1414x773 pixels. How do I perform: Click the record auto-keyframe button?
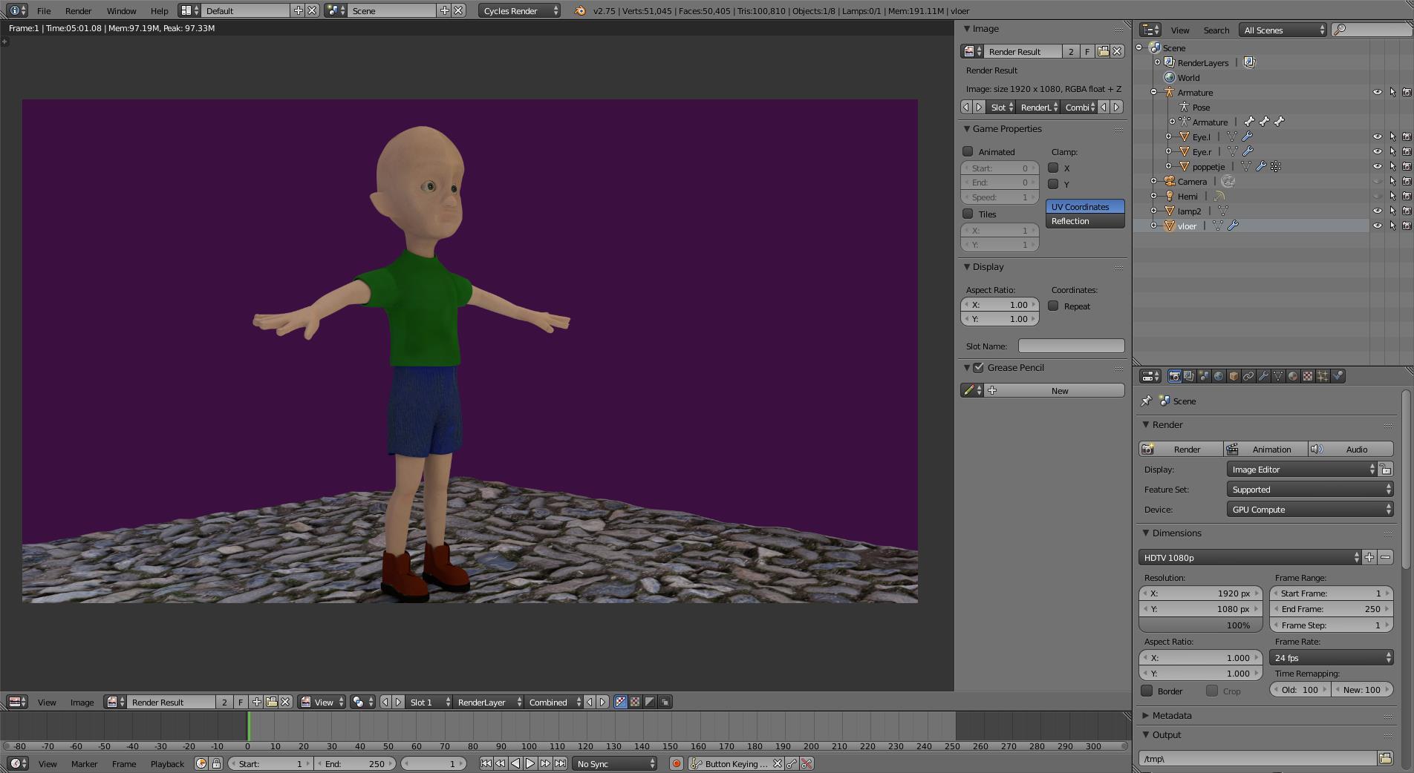(676, 763)
